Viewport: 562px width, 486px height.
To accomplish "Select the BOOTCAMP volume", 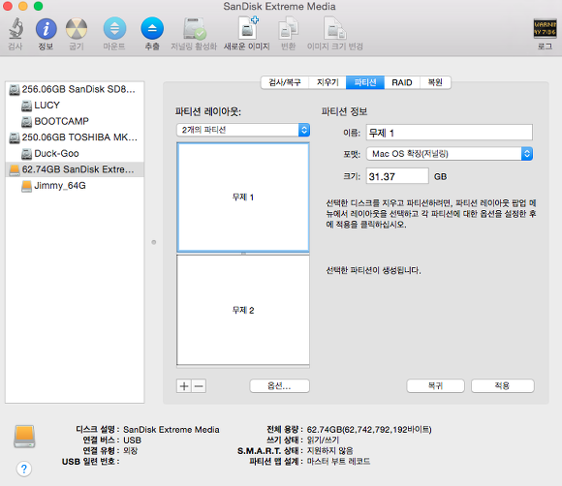I will (x=75, y=121).
